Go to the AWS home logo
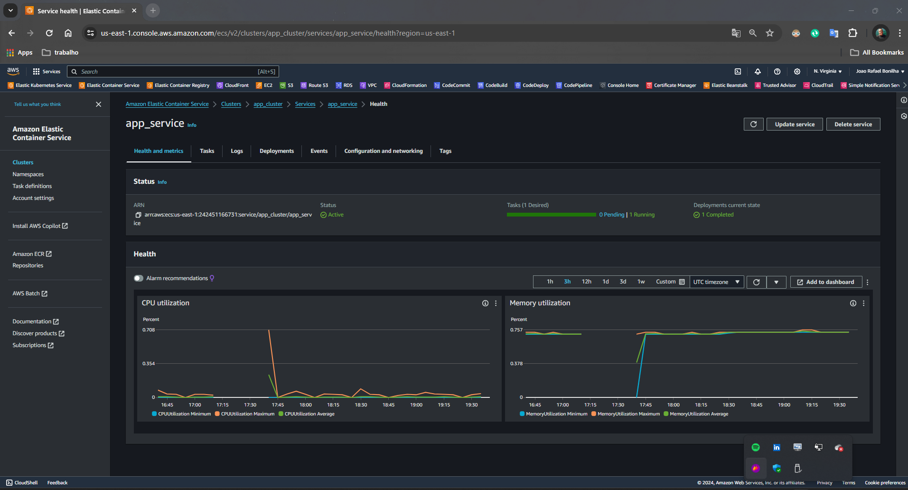Image resolution: width=908 pixels, height=490 pixels. (13, 71)
